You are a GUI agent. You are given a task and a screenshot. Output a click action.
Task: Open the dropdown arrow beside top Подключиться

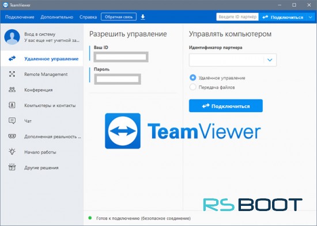(x=311, y=17)
